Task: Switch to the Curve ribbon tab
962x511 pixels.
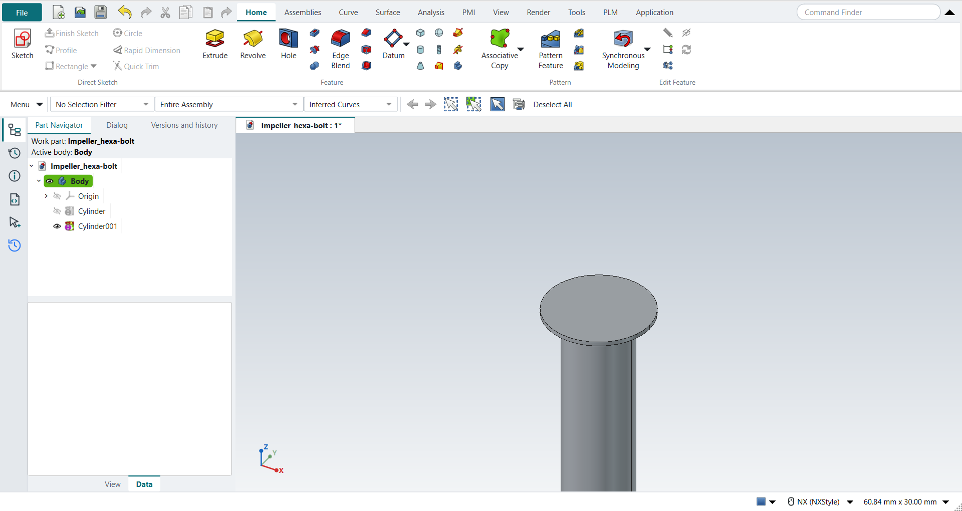Action: [x=348, y=13]
